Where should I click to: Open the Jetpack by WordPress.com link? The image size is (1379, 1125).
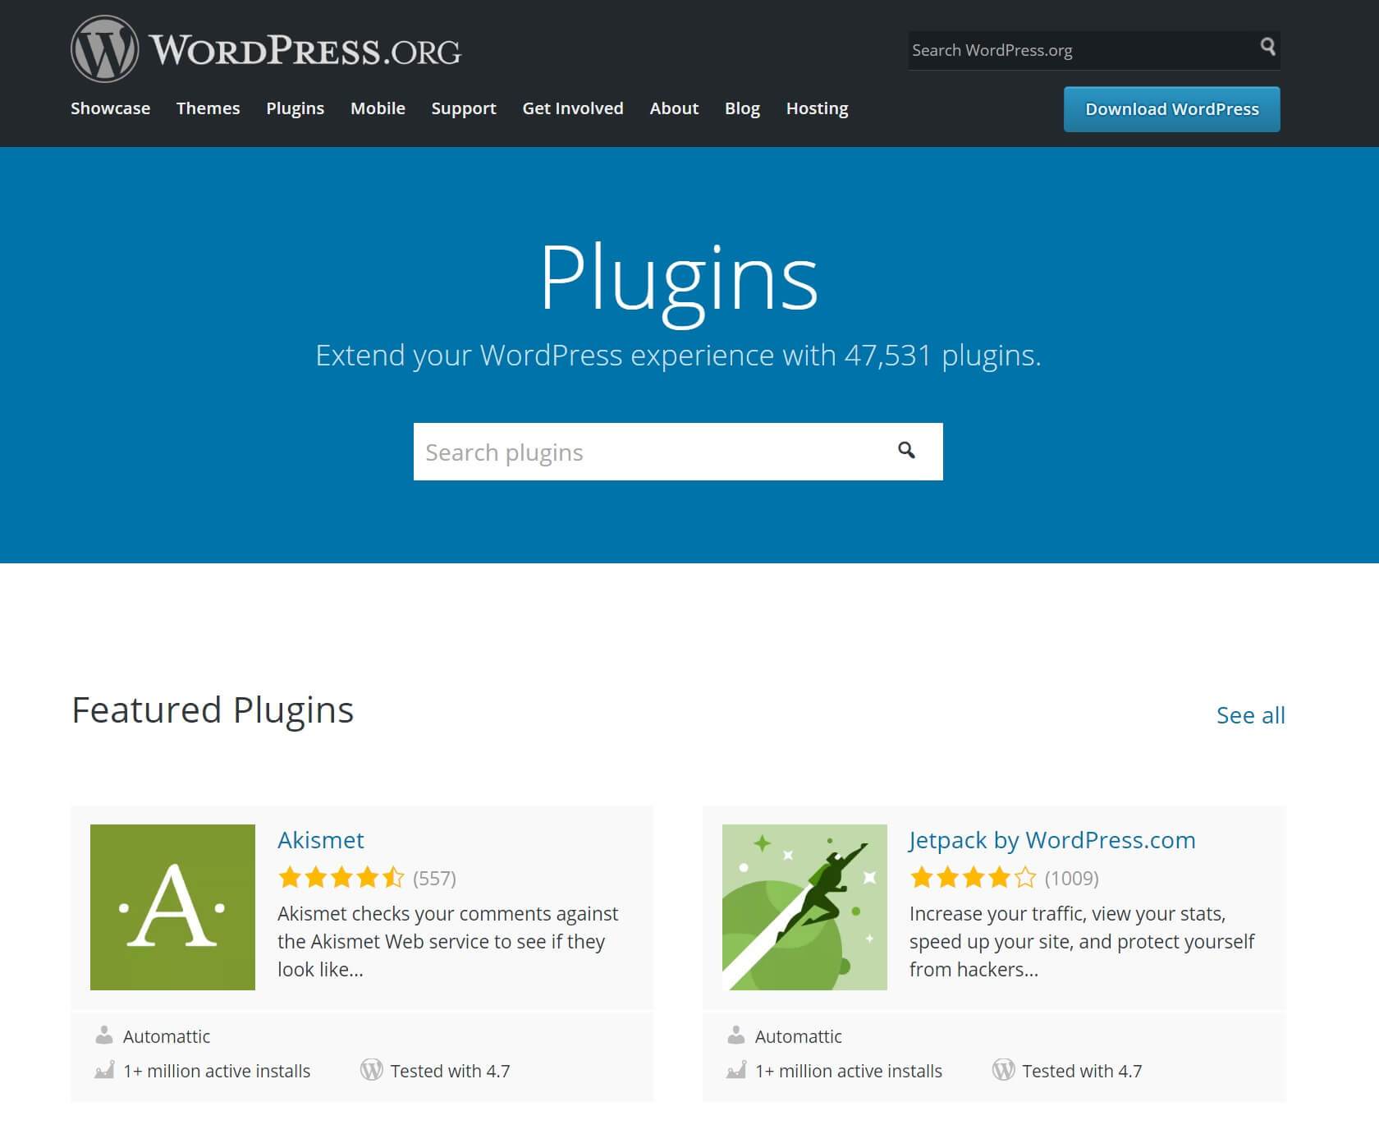pyautogui.click(x=1051, y=840)
